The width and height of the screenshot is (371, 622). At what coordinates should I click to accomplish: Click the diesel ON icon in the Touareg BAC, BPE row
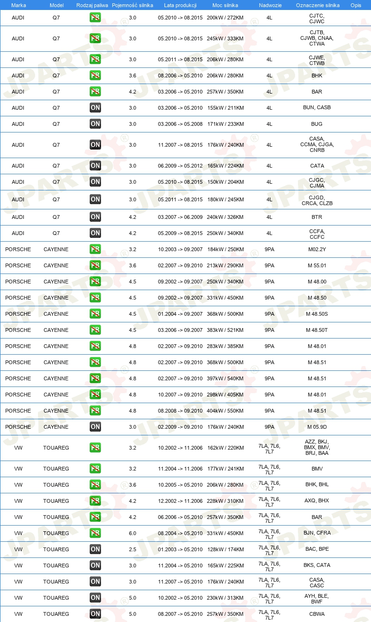tap(95, 549)
